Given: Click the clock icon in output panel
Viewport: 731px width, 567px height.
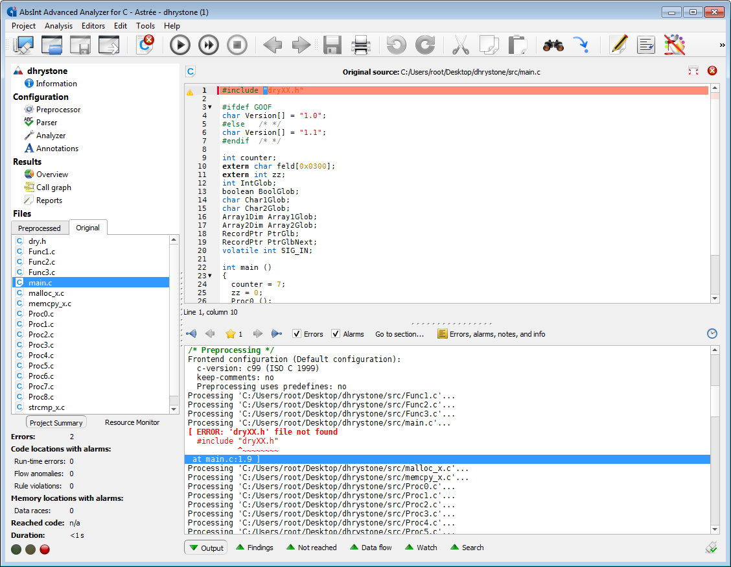Looking at the screenshot, I should pyautogui.click(x=712, y=333).
